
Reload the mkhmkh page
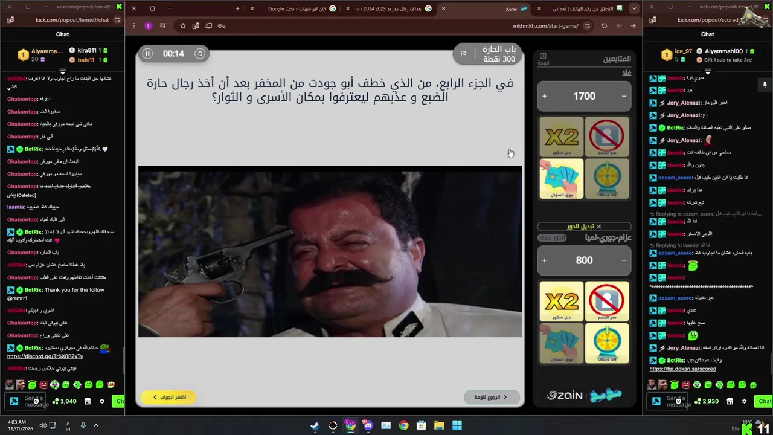[x=604, y=26]
